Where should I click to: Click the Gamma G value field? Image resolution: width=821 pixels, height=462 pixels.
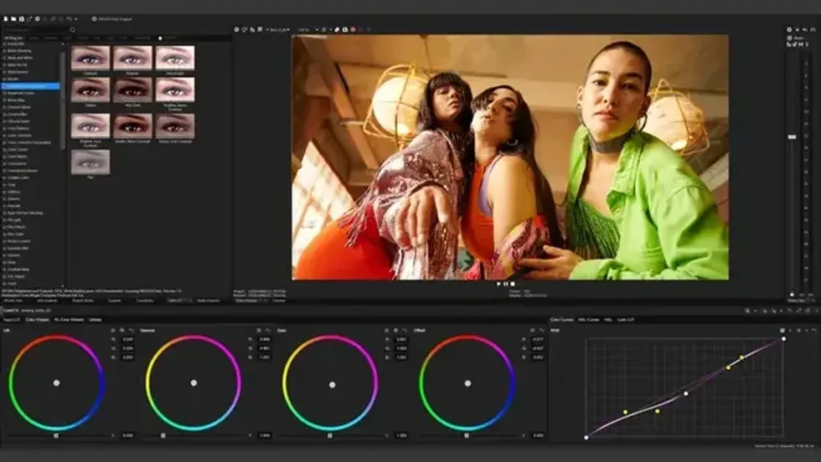(265, 348)
